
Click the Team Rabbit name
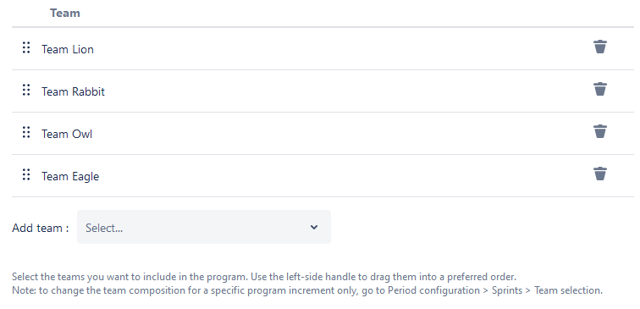pos(73,91)
